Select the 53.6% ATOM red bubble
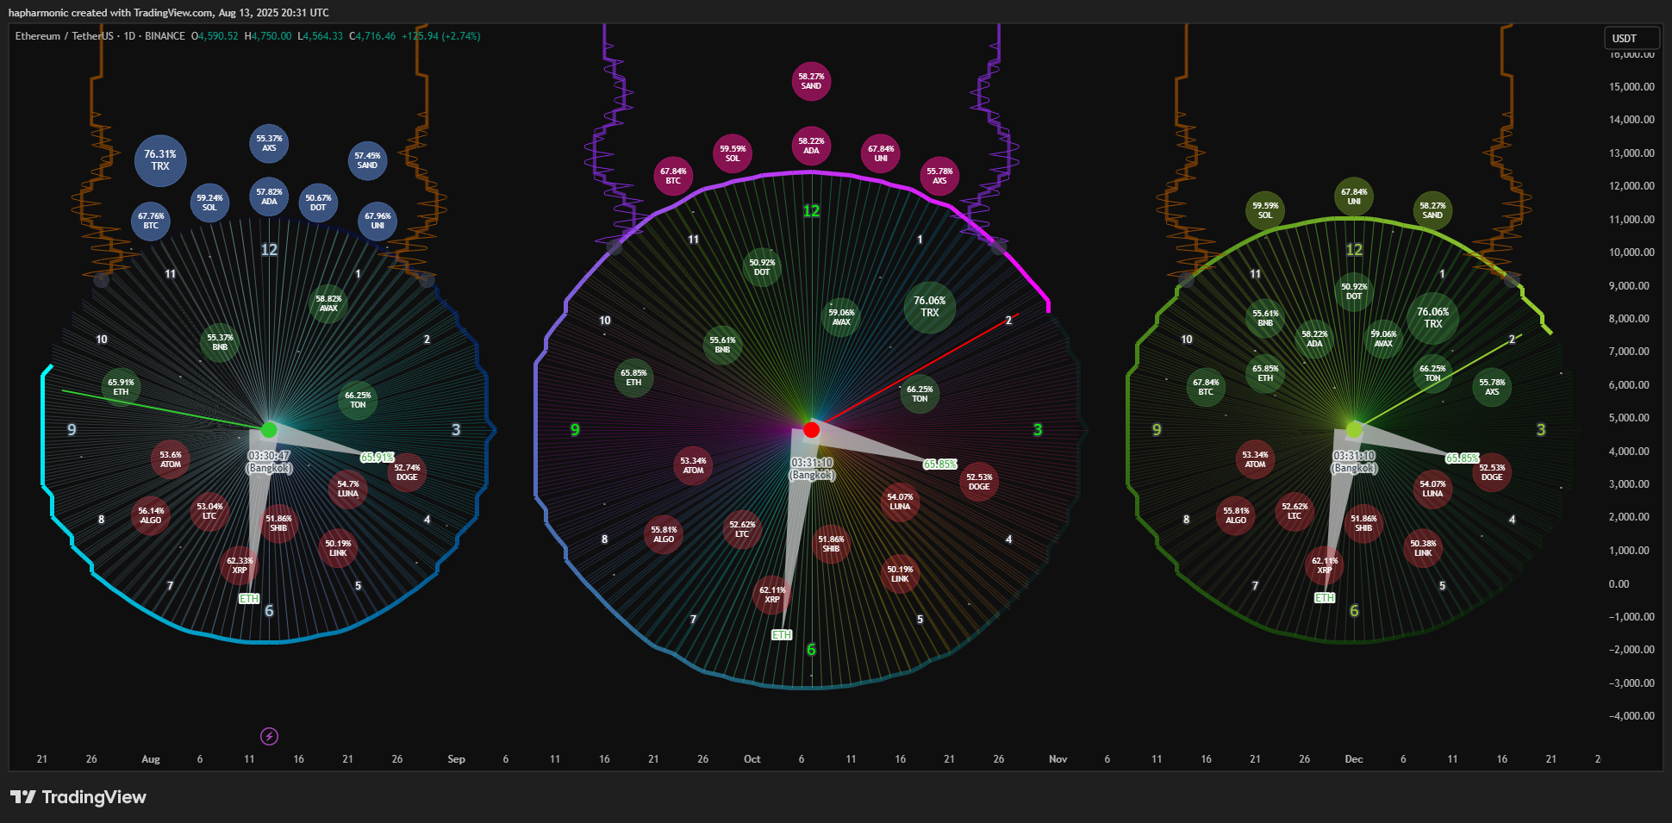The image size is (1672, 823). point(171,459)
